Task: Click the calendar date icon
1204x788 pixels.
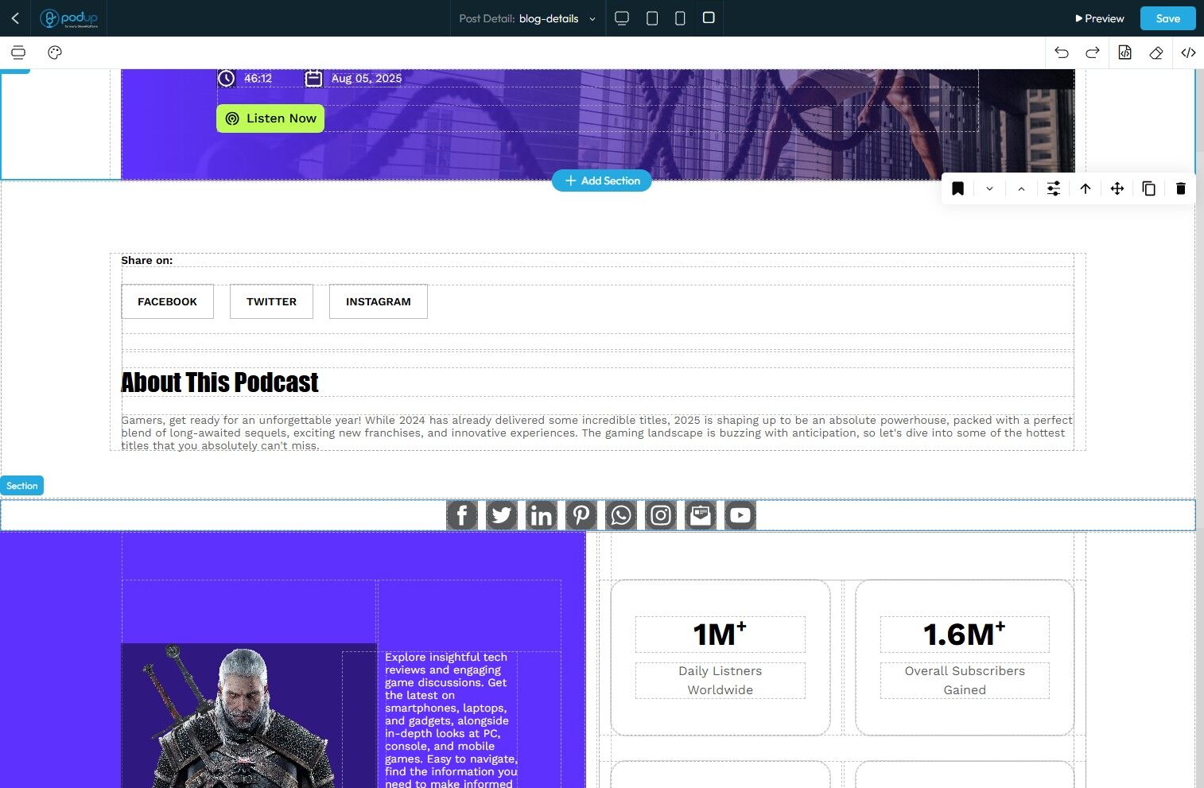Action: [314, 78]
